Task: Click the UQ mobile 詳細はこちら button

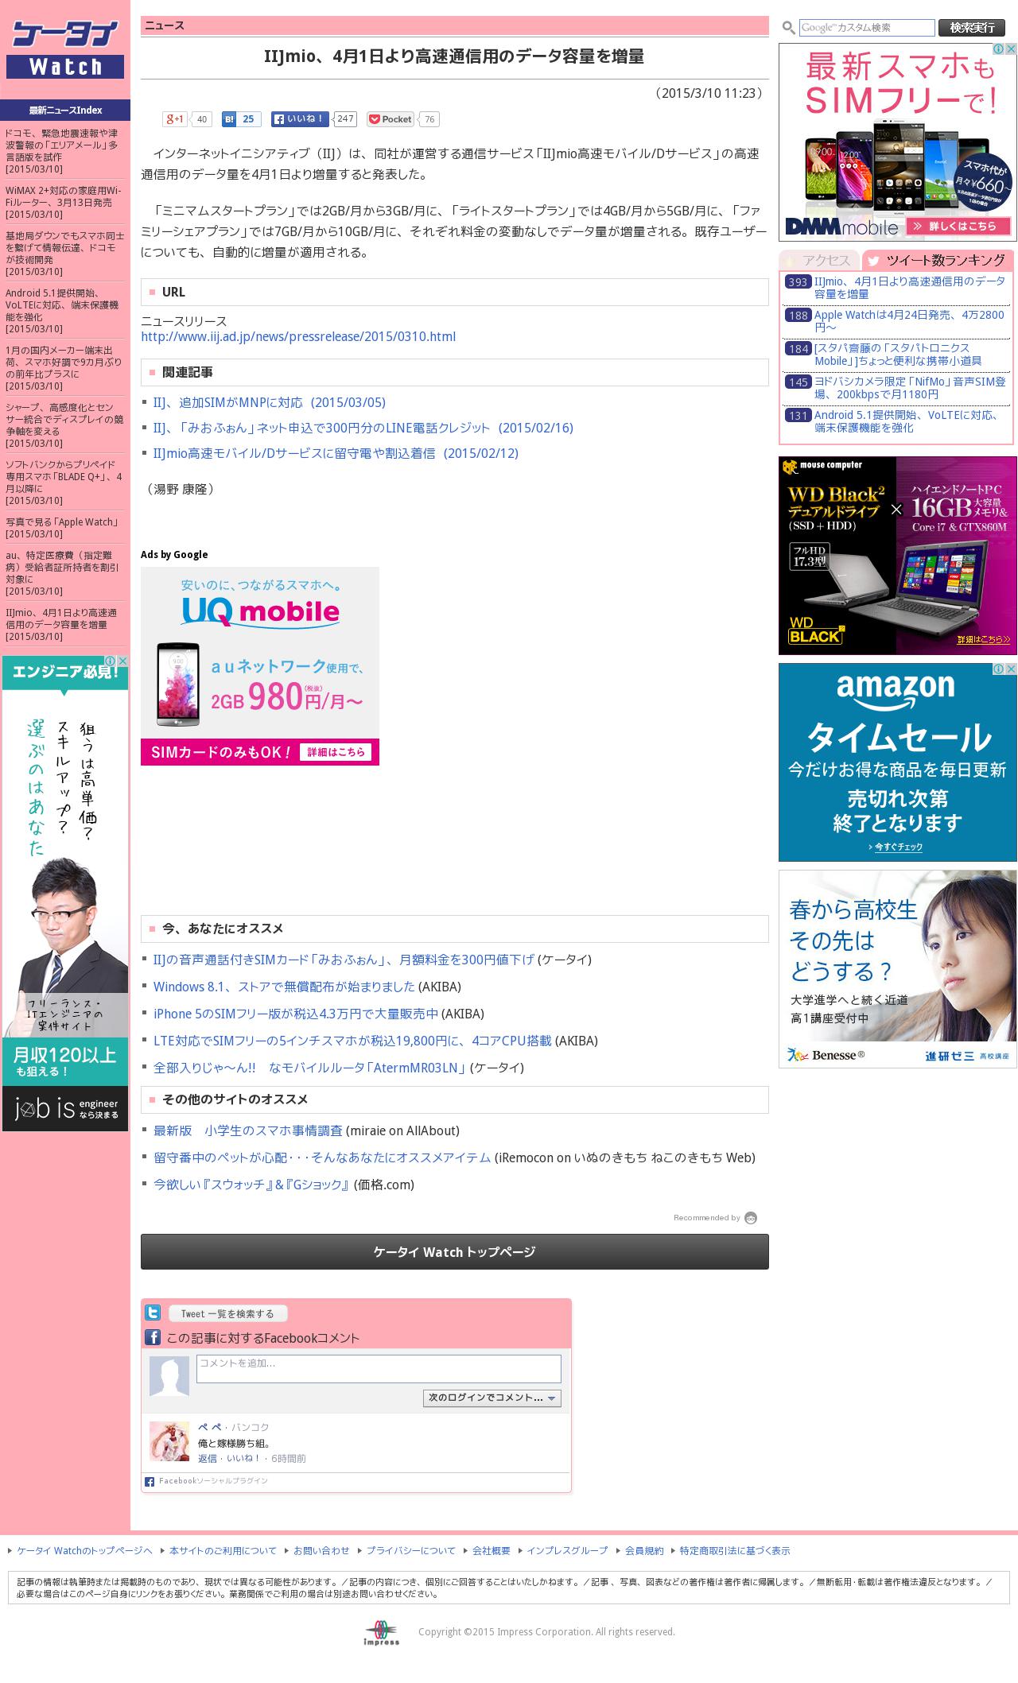Action: [x=336, y=752]
